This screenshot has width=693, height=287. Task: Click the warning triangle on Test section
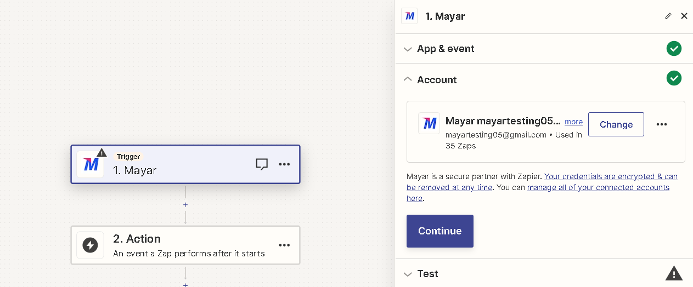pos(674,273)
